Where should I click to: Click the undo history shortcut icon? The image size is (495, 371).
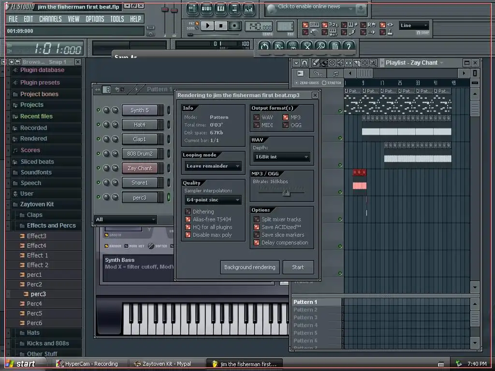[264, 46]
